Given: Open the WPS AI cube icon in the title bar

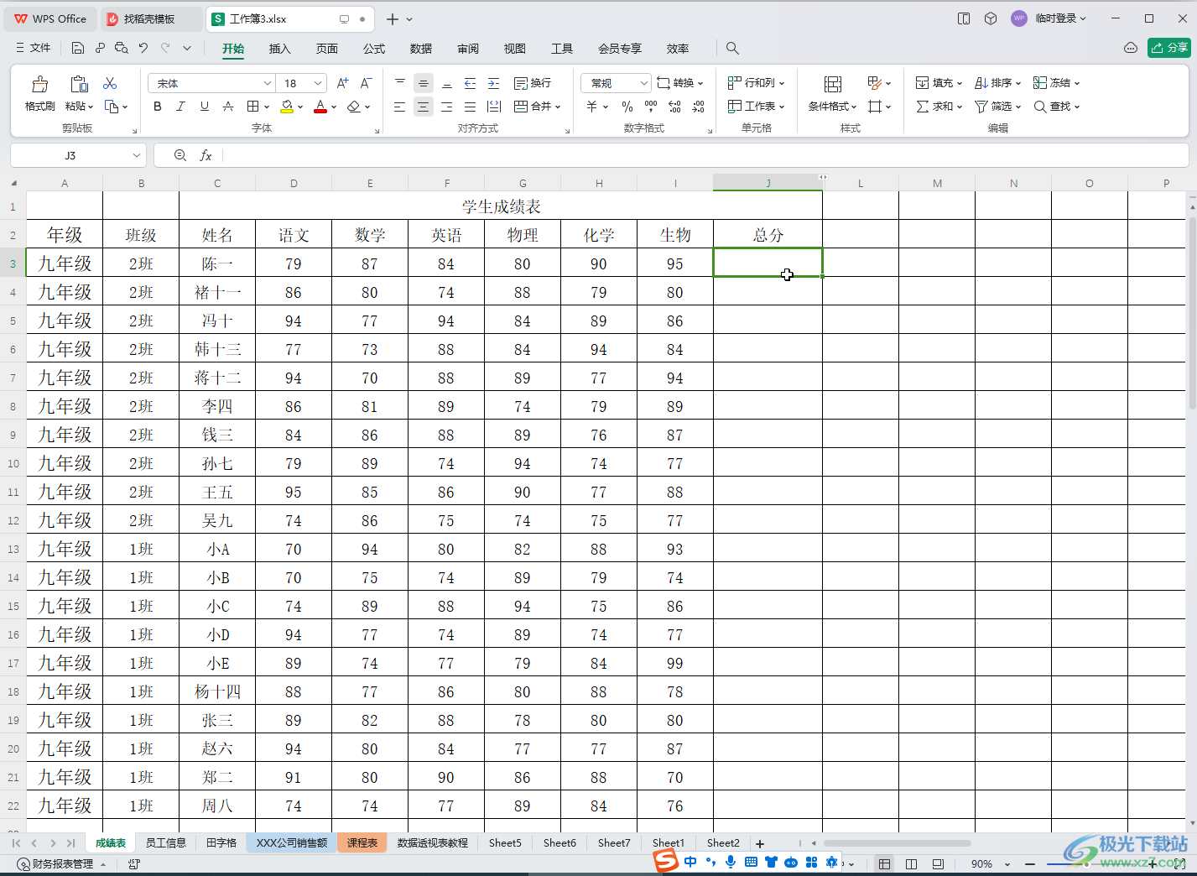Looking at the screenshot, I should click(x=991, y=18).
